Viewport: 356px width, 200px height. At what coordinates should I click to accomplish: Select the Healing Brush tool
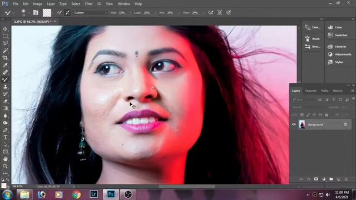point(5,72)
